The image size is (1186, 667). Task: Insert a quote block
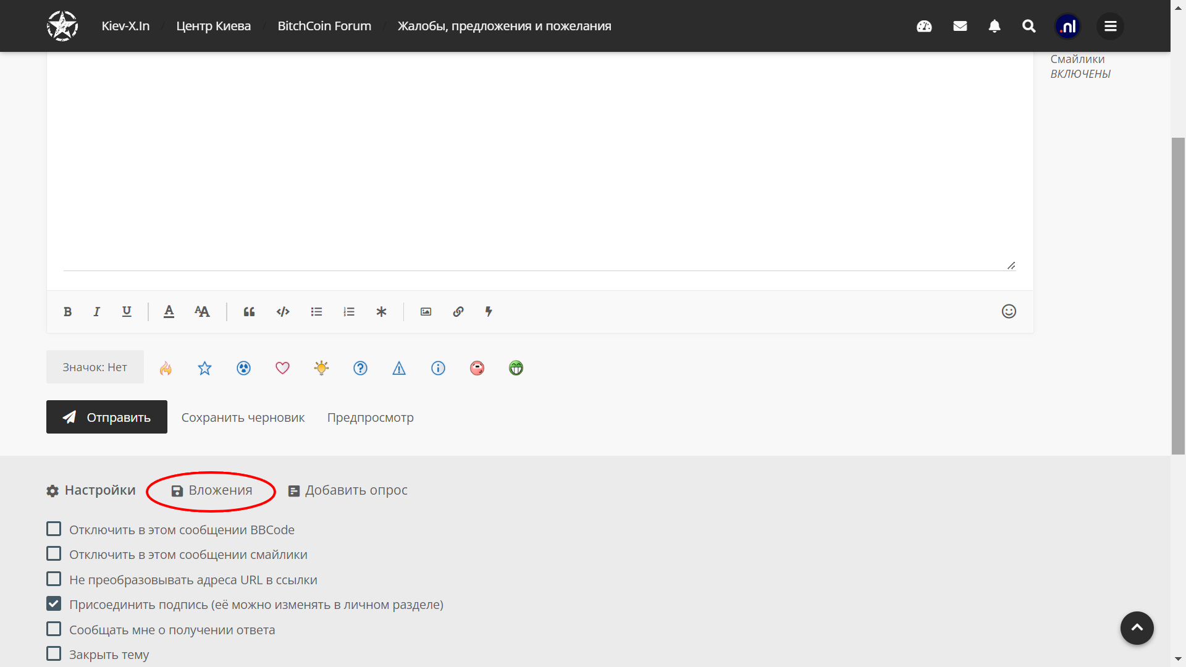[x=249, y=312]
